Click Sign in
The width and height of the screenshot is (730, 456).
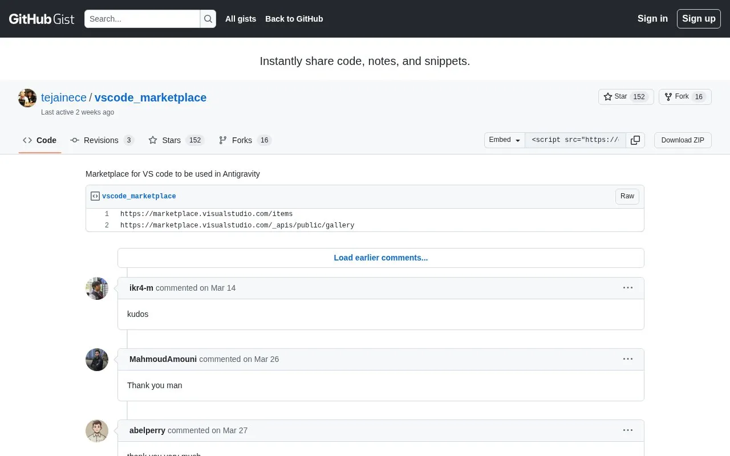click(652, 19)
